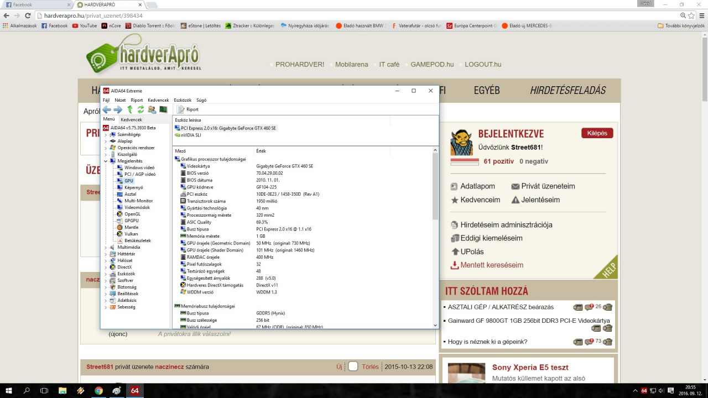Click the users icon in AIDA64 toolbar

pyautogui.click(x=152, y=109)
